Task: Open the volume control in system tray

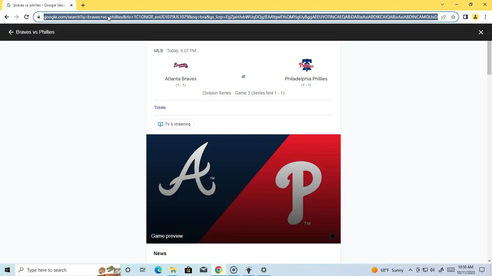Action: tap(433, 270)
